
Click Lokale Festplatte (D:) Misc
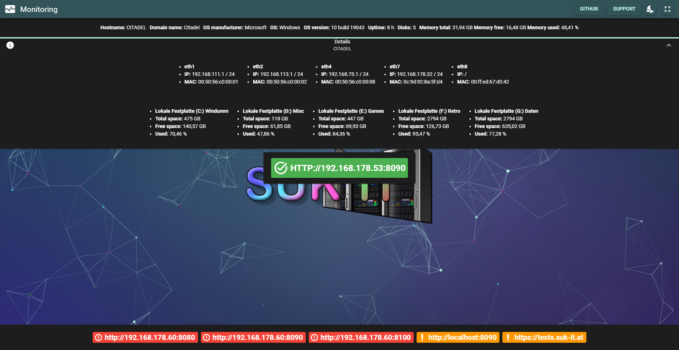(x=273, y=111)
